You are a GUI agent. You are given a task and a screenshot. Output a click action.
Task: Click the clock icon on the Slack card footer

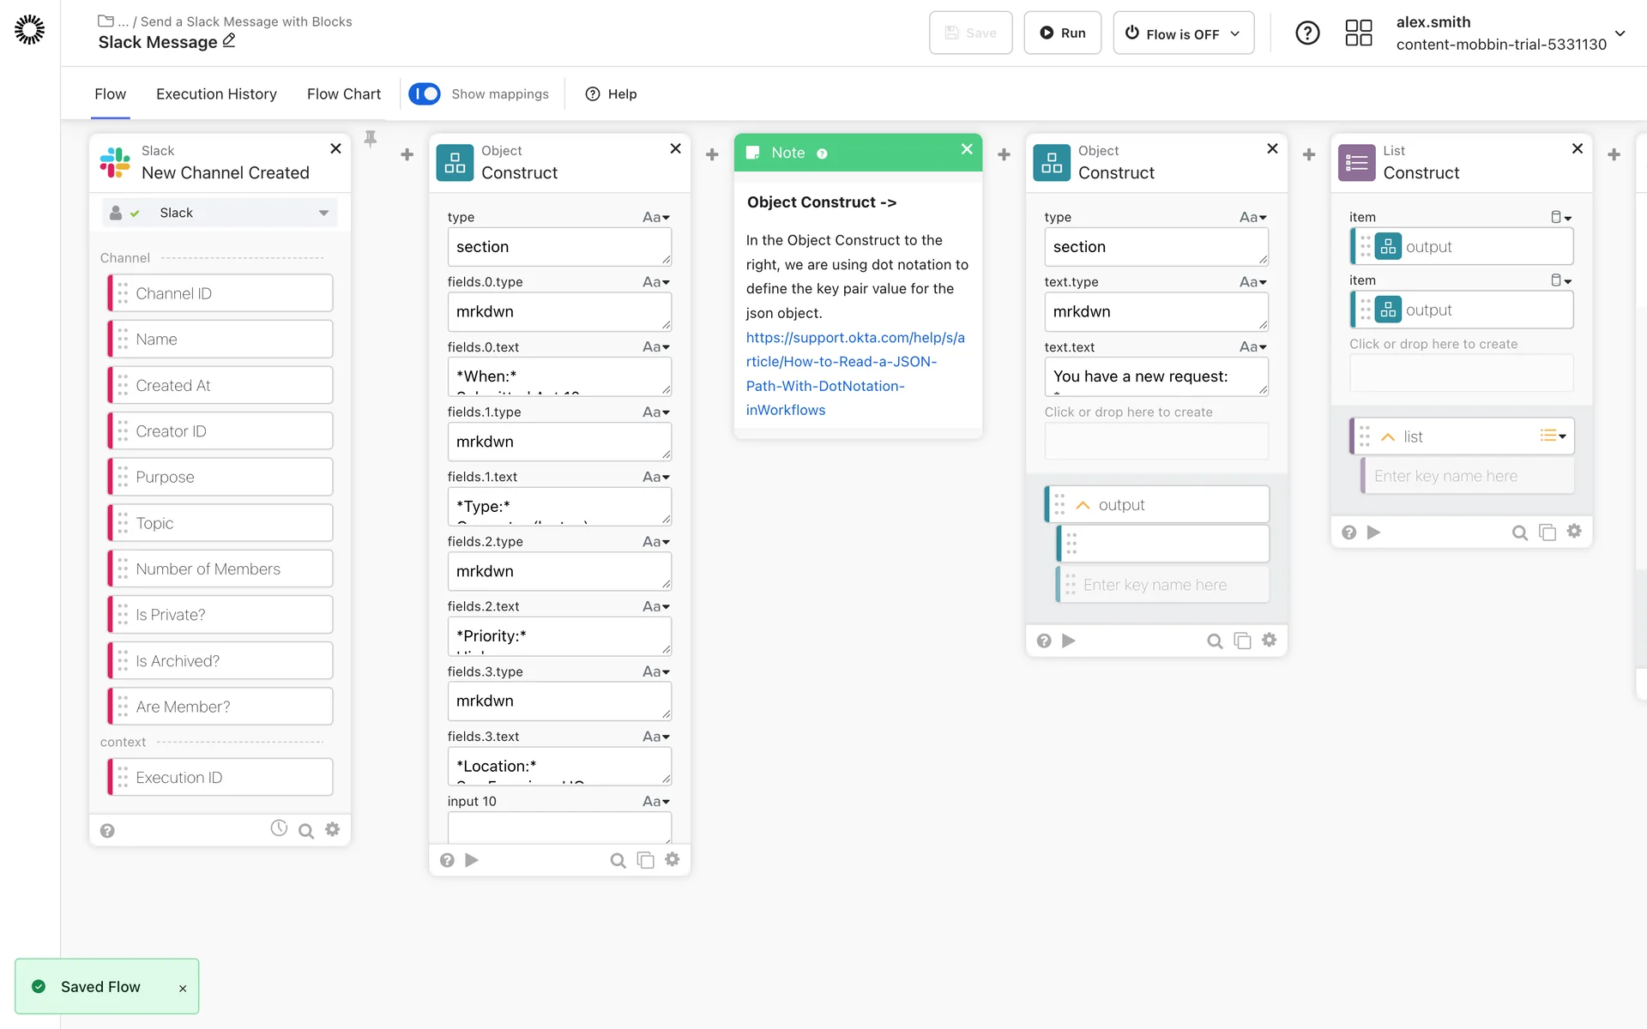click(279, 828)
